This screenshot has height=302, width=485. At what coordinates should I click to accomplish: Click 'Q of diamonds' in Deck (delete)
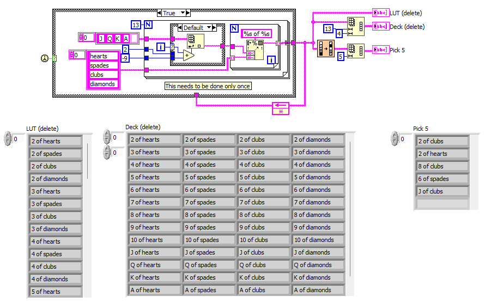click(318, 265)
